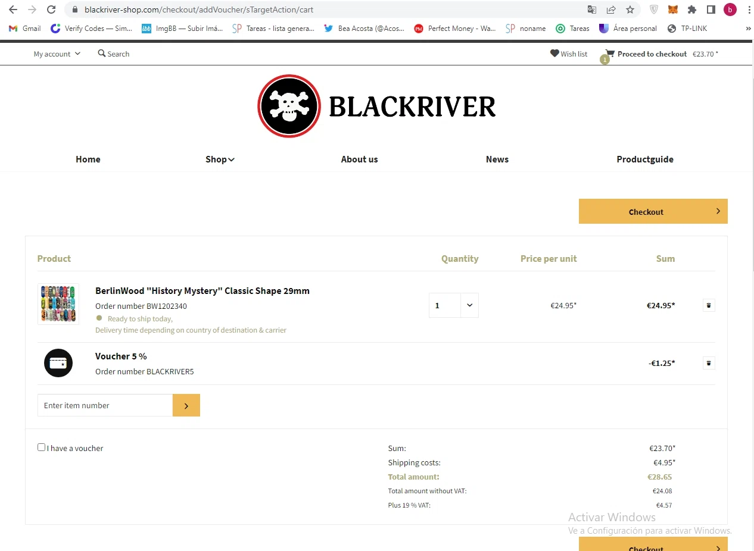The image size is (754, 551).
Task: Open the noname bookmark
Action: [x=525, y=28]
